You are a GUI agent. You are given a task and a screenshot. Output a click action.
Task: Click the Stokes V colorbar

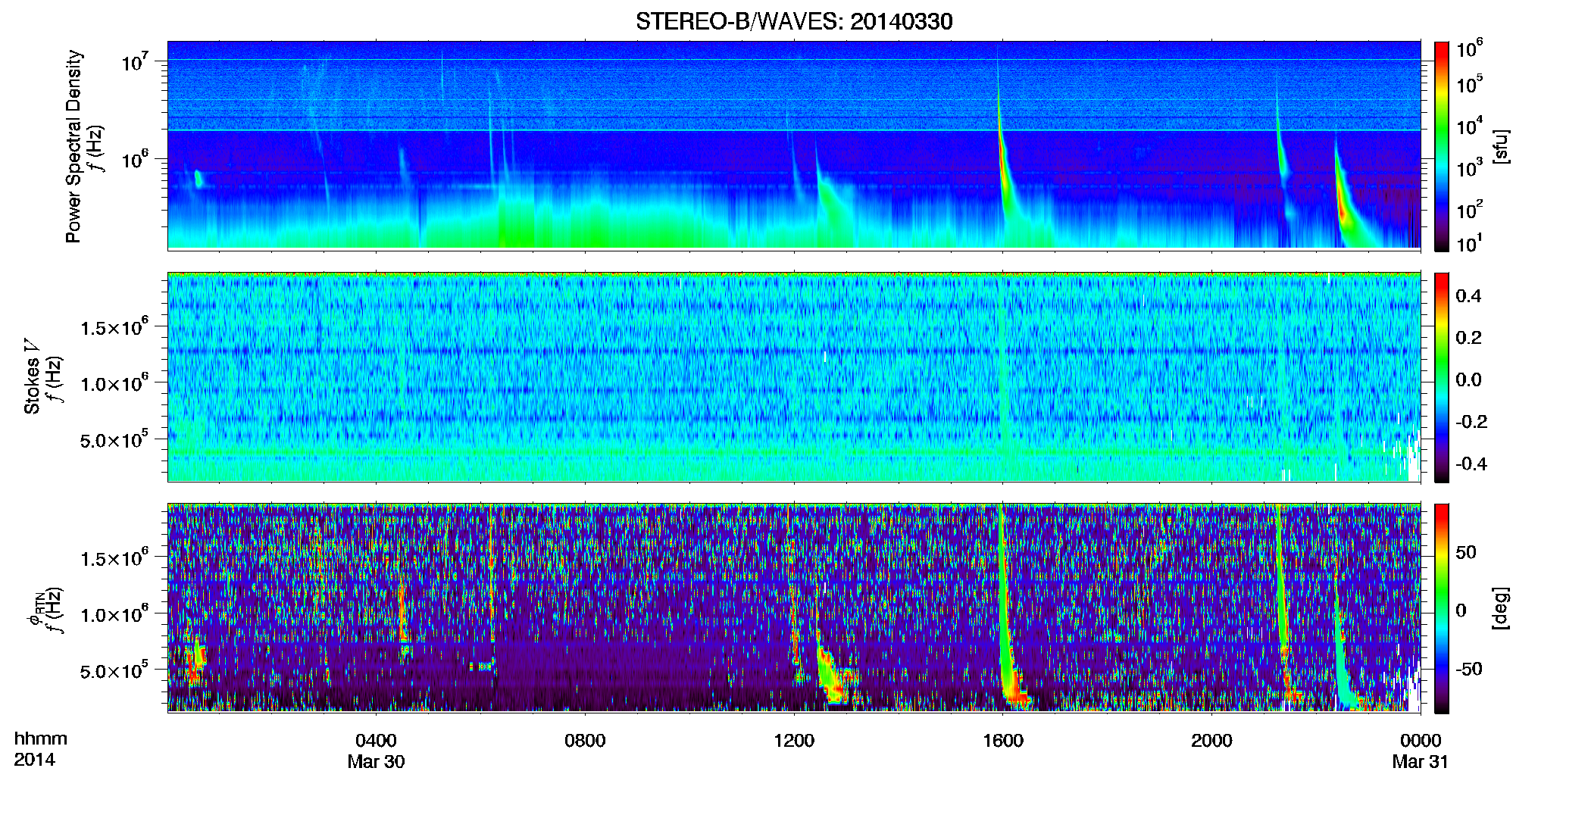(x=1442, y=377)
